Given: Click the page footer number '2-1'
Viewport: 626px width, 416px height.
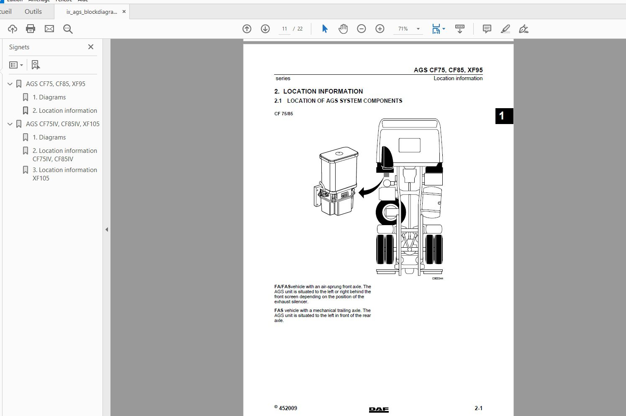Looking at the screenshot, I should coord(479,408).
